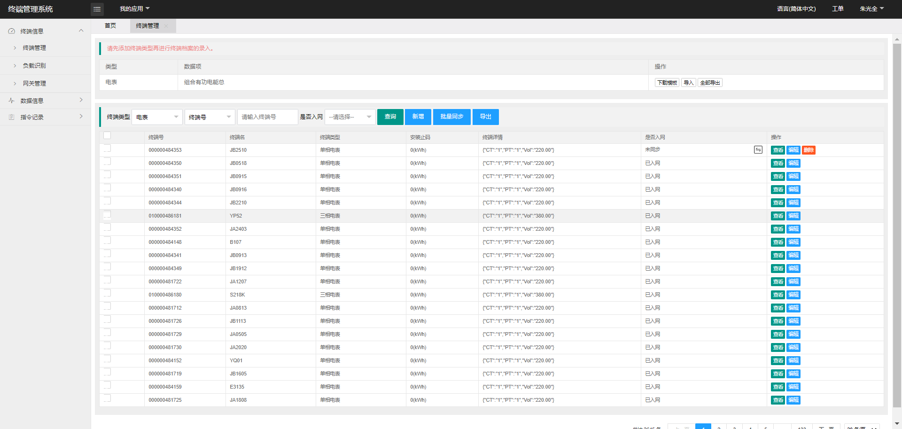902x429 pixels.
Task: Click the pulse icon beside 数据信息
Action: coord(12,101)
